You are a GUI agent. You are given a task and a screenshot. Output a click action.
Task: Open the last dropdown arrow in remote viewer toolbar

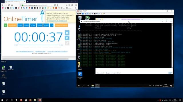[105, 14]
